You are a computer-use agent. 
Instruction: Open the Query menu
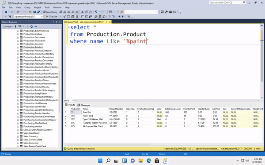[27, 7]
